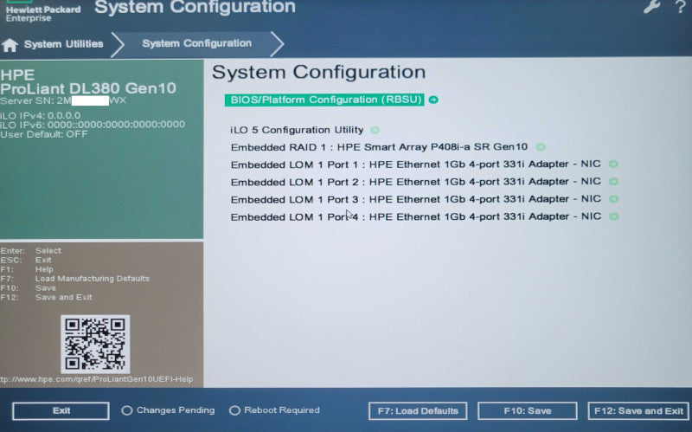This screenshot has height=432, width=692.
Task: Click the QR code help image
Action: (95, 344)
